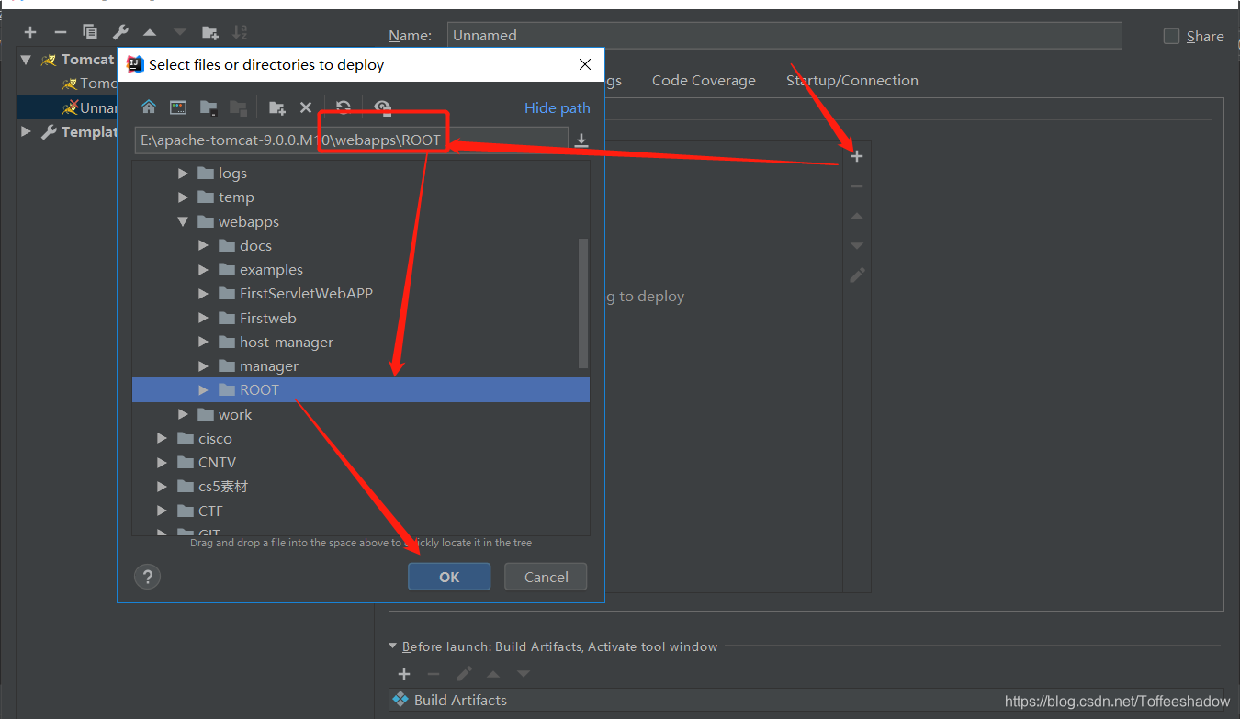The height and width of the screenshot is (719, 1240).
Task: Expand Templates node in configurations tree
Action: [x=27, y=132]
